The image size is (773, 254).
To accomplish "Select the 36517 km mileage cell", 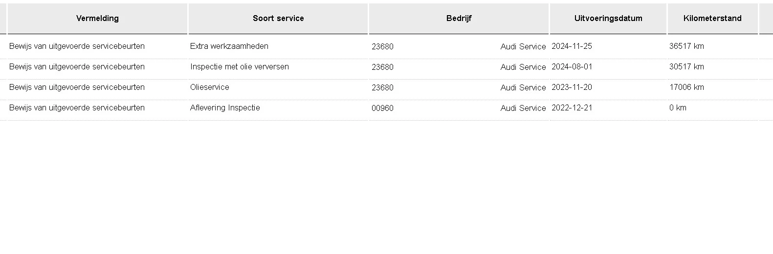I will tap(686, 46).
